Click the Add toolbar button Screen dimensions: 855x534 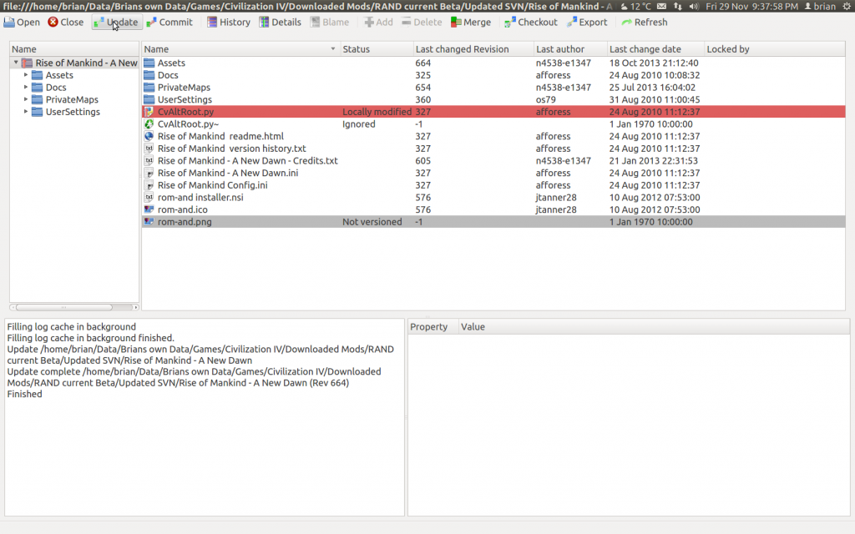(378, 23)
